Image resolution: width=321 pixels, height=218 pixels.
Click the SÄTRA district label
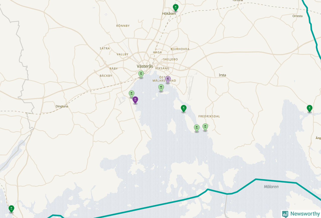point(105,48)
